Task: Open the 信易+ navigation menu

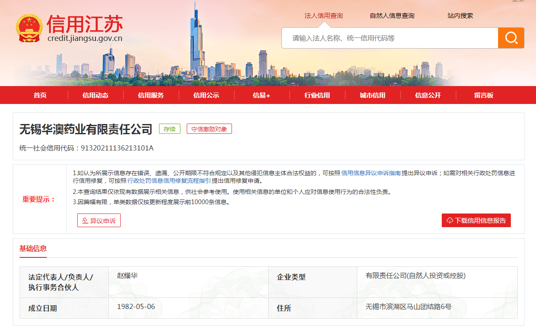Action: (x=261, y=95)
